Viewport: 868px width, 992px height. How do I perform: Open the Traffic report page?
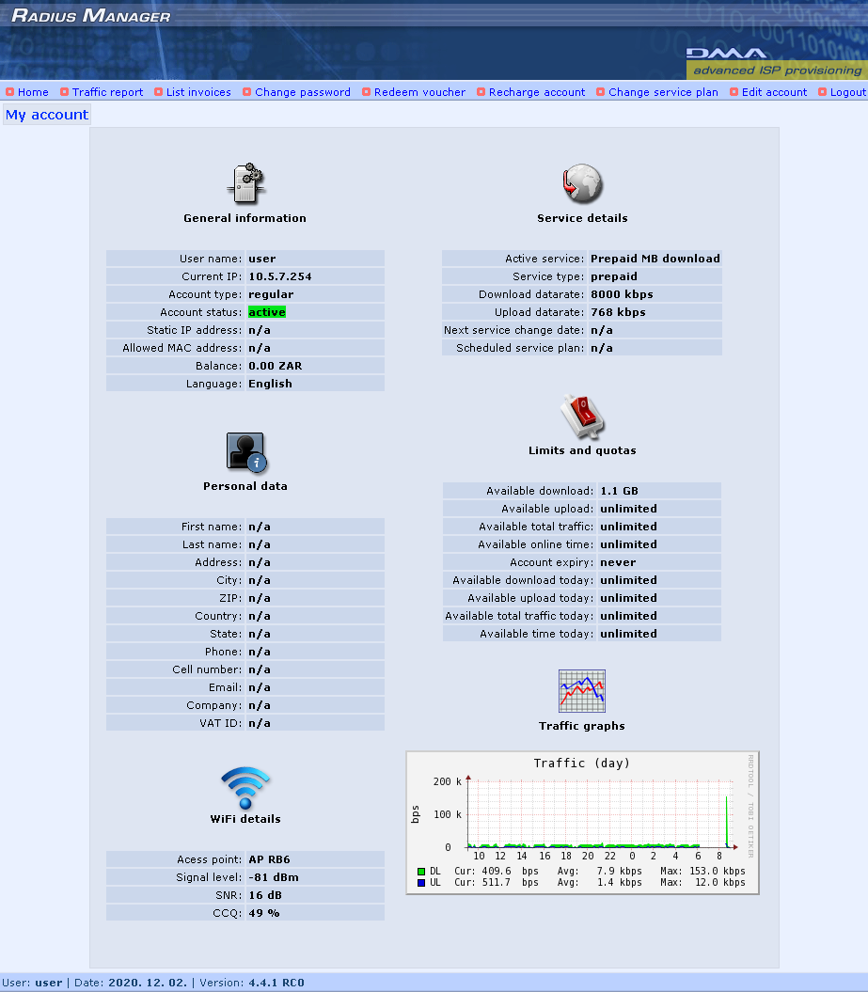[x=107, y=92]
